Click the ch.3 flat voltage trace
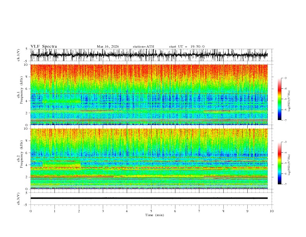This screenshot has height=237, width=306. 149,198
